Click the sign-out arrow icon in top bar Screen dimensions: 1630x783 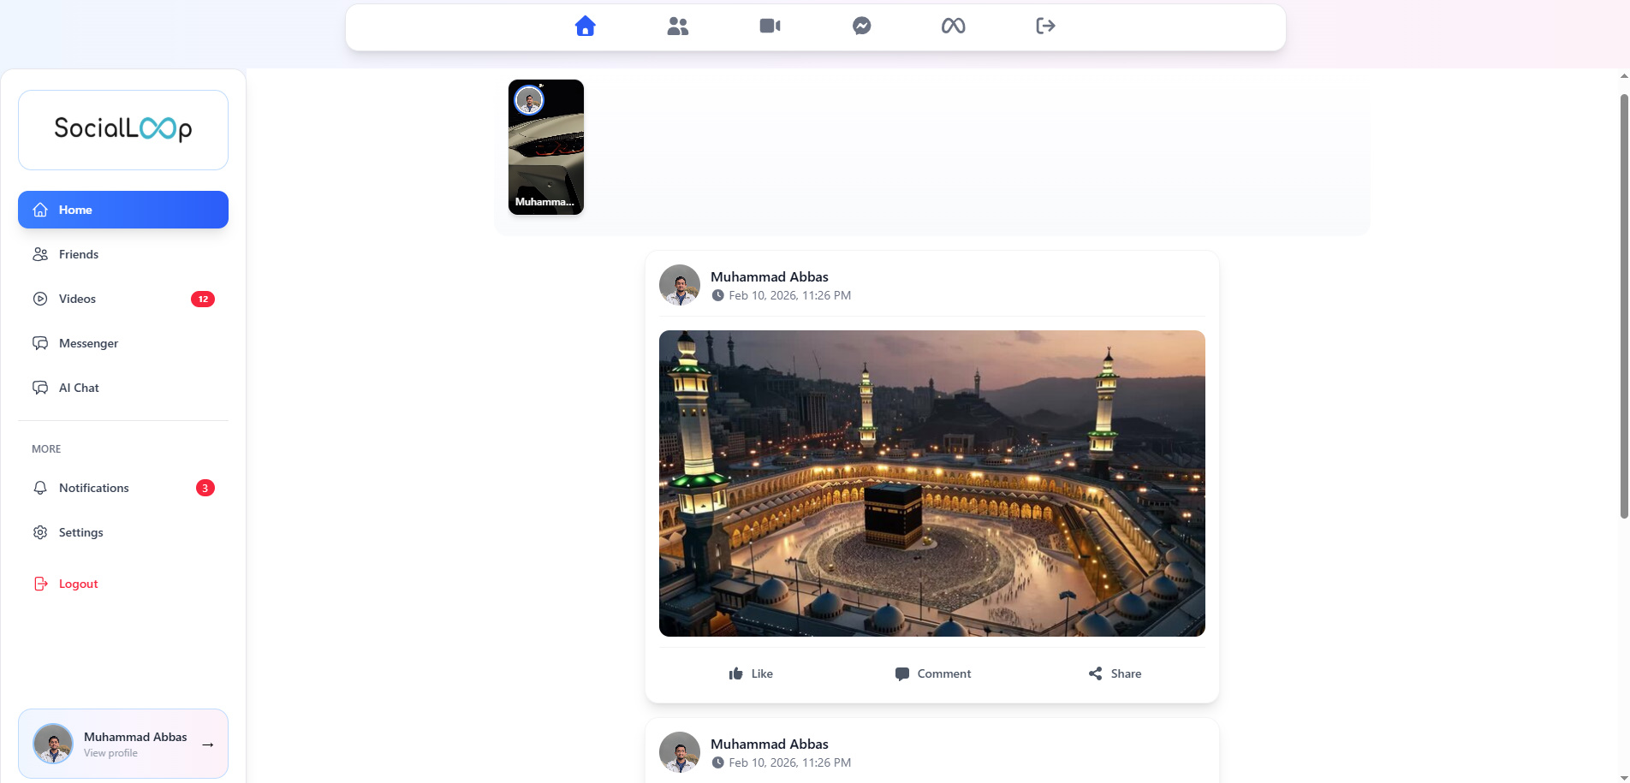[x=1044, y=27]
